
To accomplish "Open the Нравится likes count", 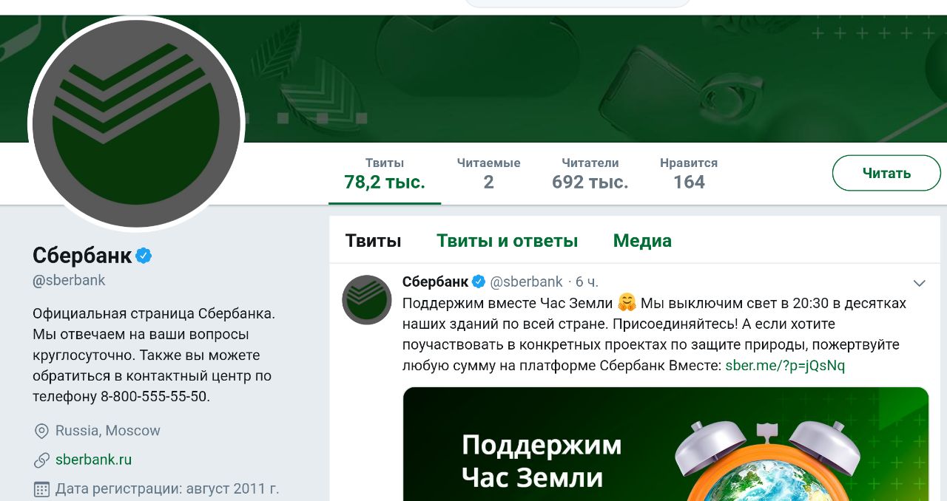I will coord(689,174).
